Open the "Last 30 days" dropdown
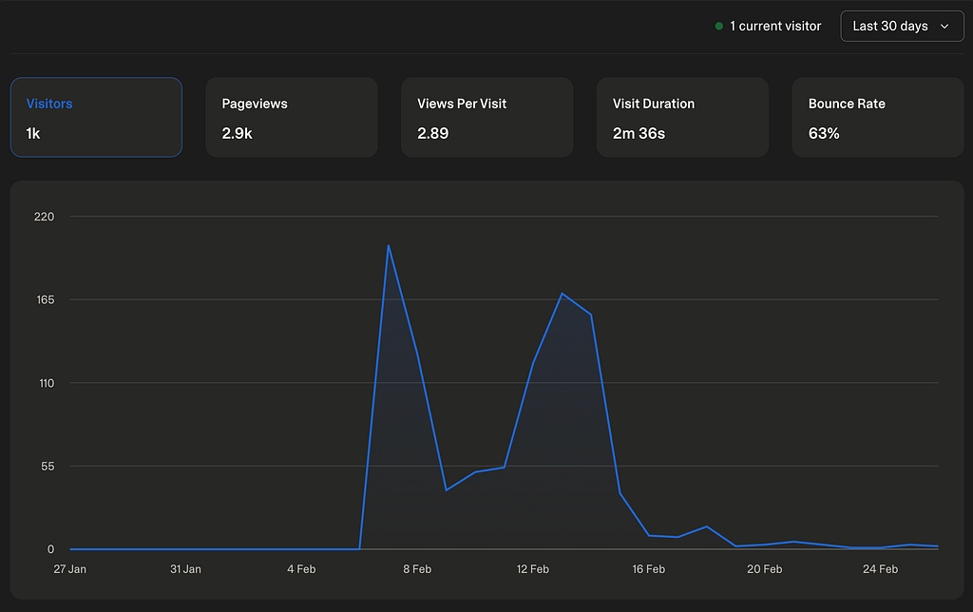Viewport: 973px width, 612px height. [x=901, y=27]
